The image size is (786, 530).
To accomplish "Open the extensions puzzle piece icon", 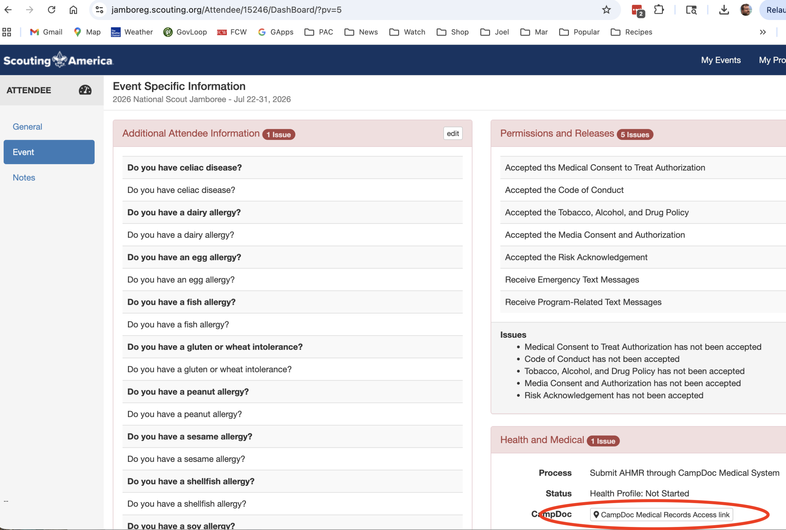I will point(659,10).
